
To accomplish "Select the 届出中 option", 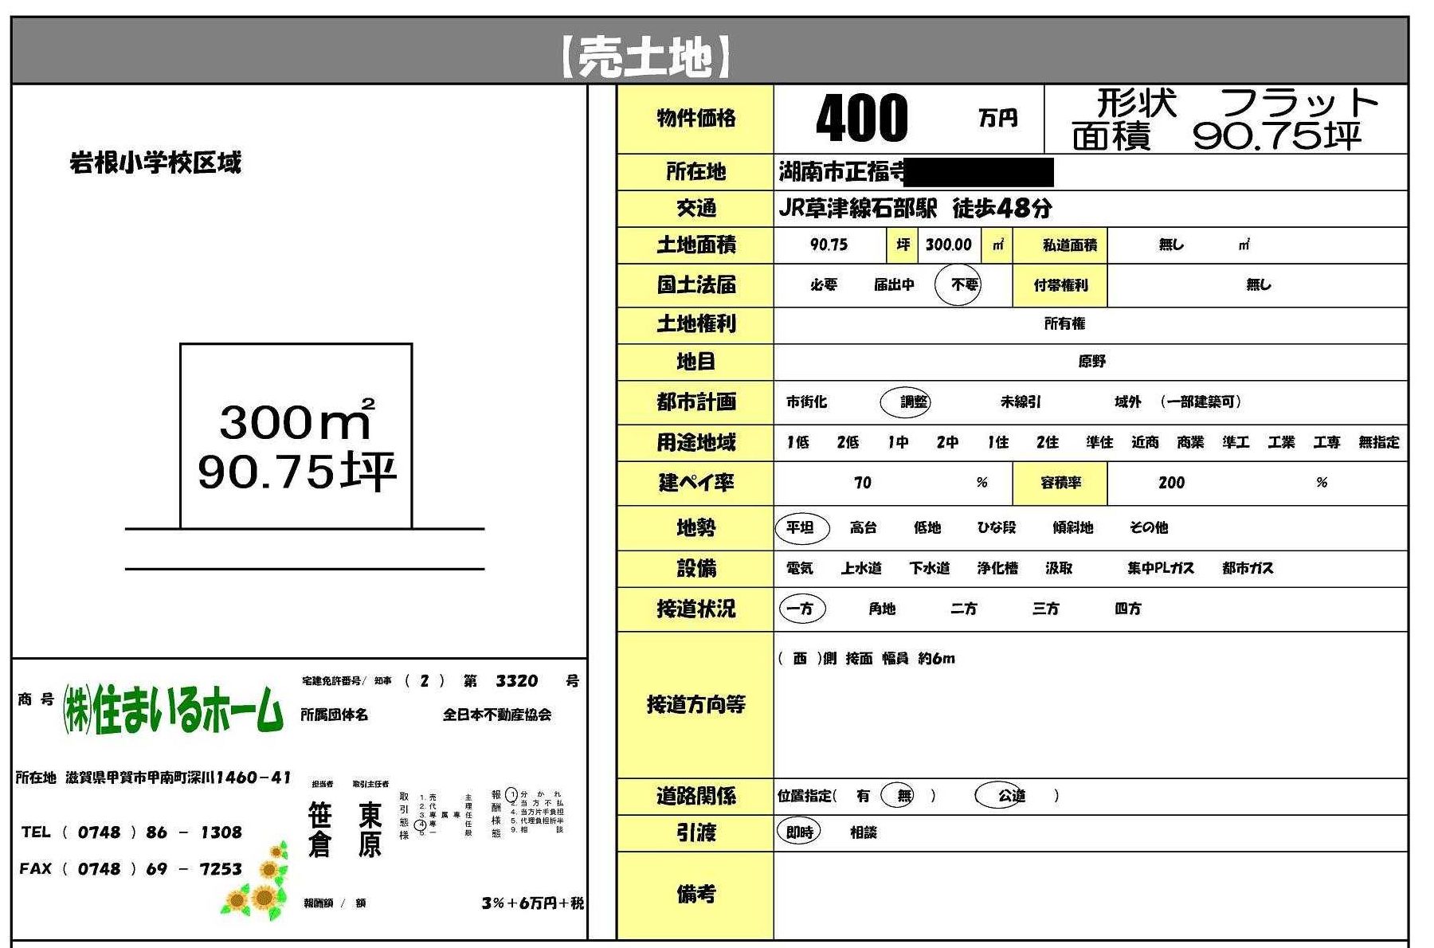I will 894,284.
